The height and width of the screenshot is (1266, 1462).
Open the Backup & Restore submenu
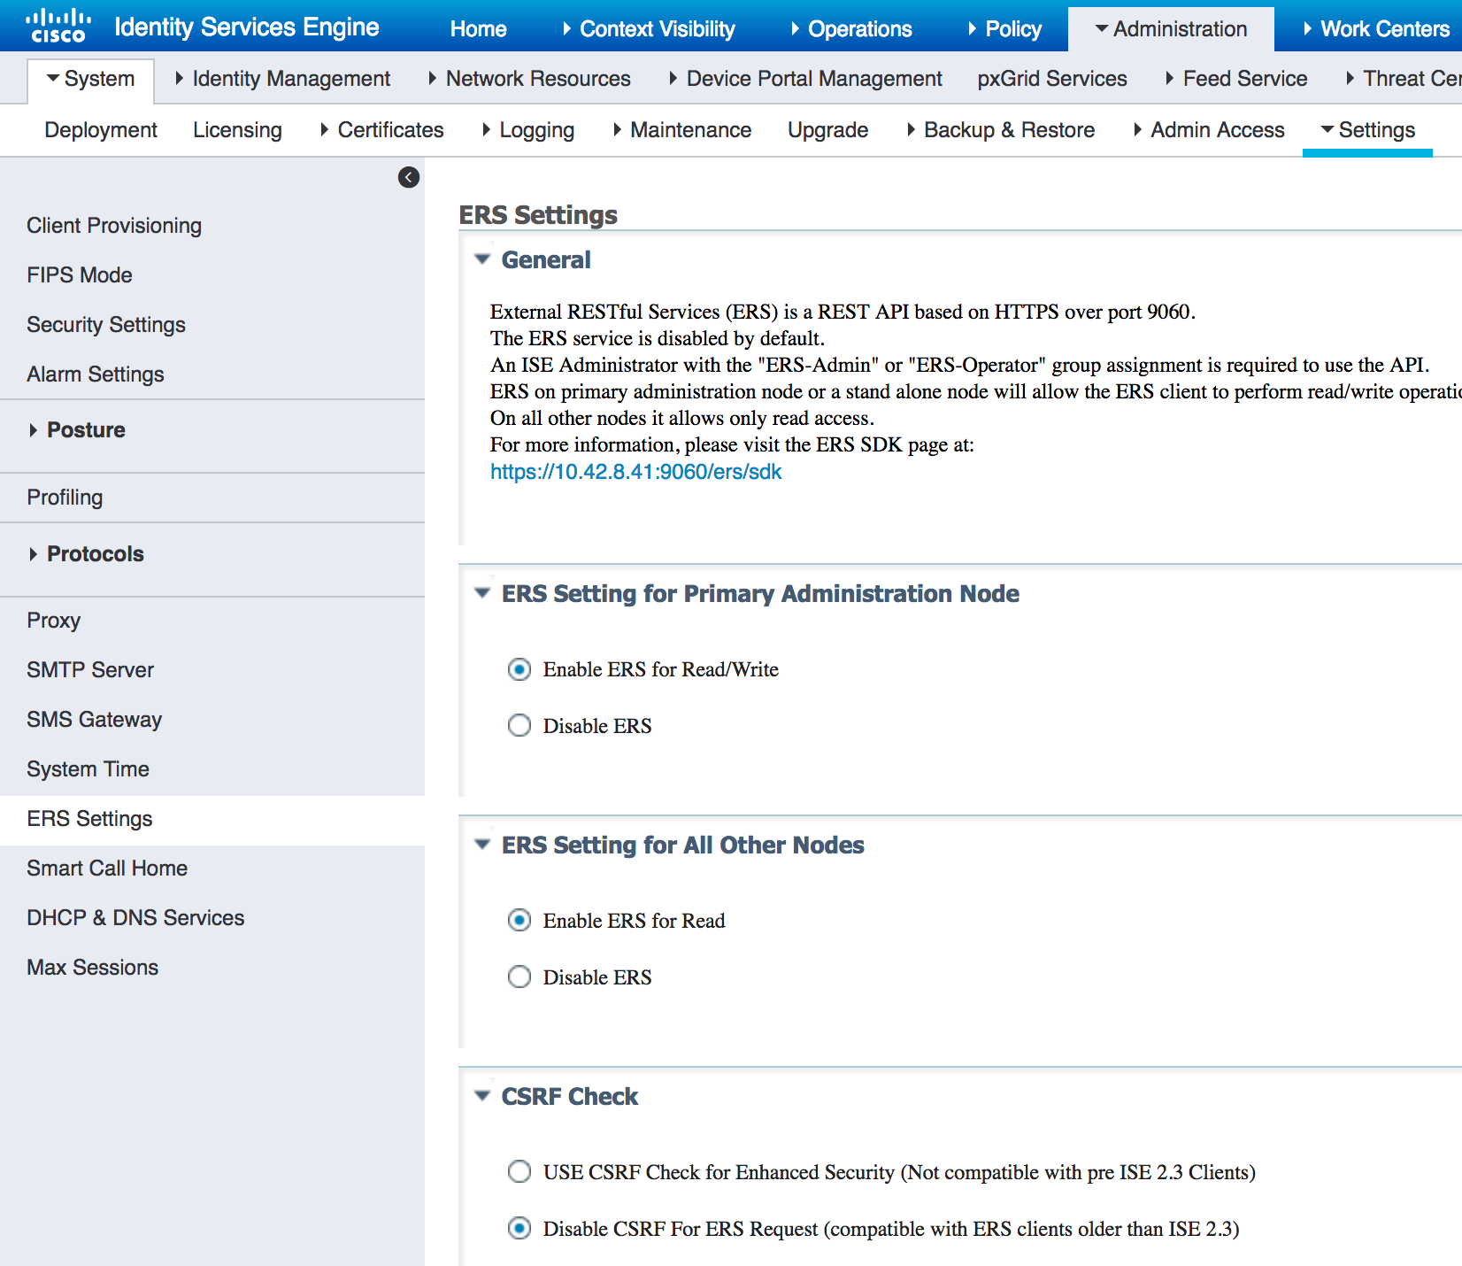pyautogui.click(x=1000, y=130)
